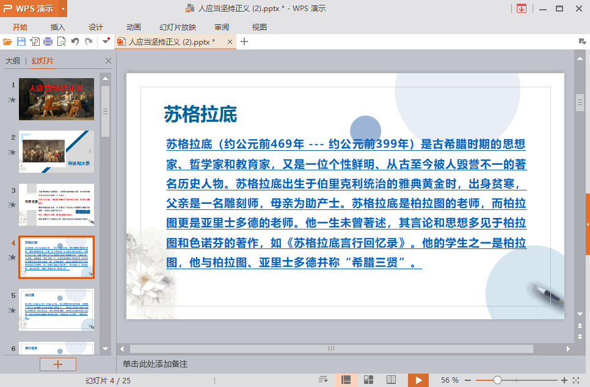Image resolution: width=590 pixels, height=387 pixels.
Task: Switch to Slide Sorter view
Action: (x=368, y=380)
